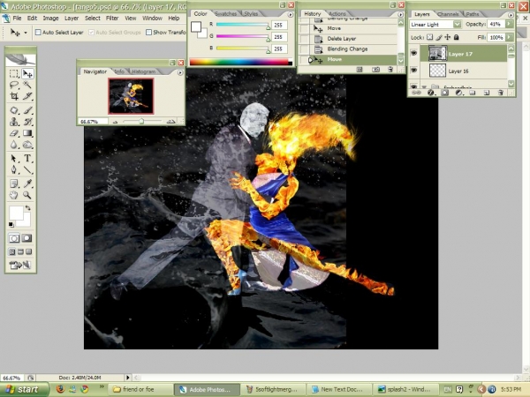The height and width of the screenshot is (397, 530).
Task: Open the Navigator panel flyout menu
Action: [x=180, y=72]
